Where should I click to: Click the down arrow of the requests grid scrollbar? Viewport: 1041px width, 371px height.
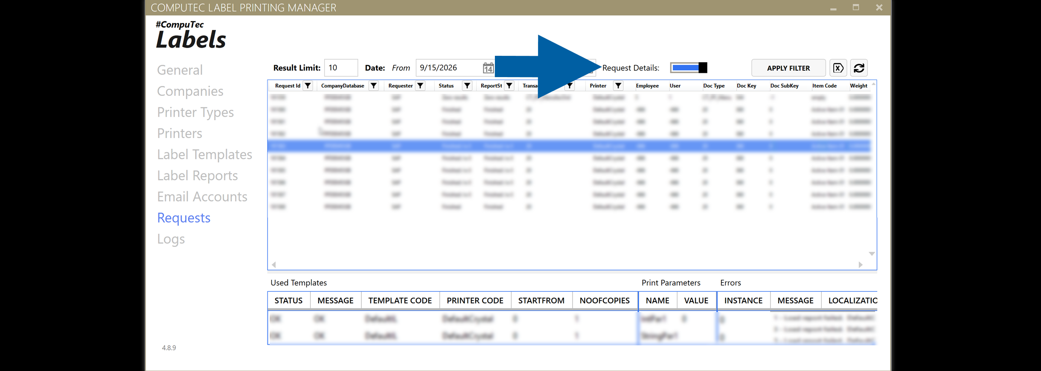[872, 253]
